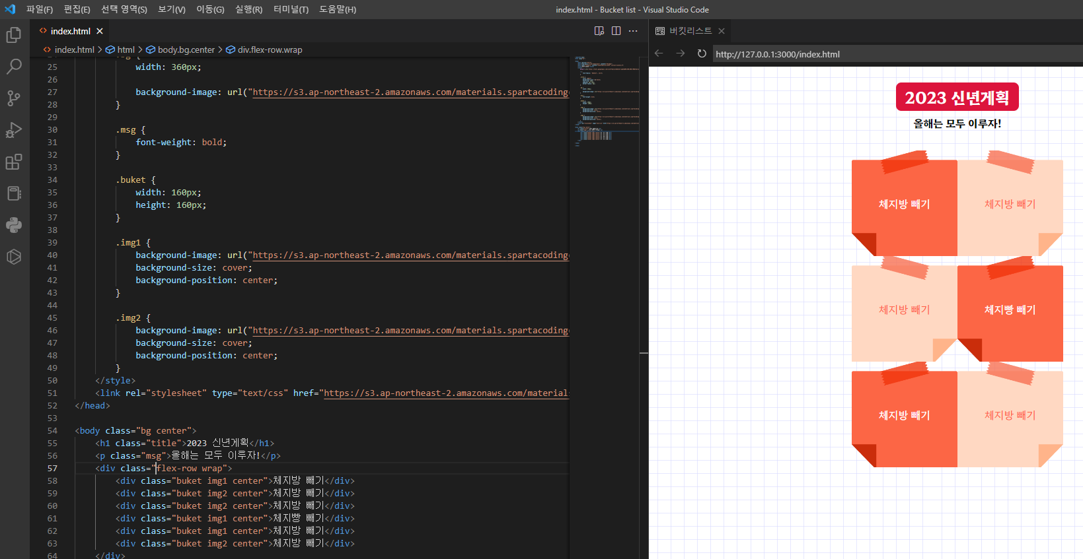
Task: Open the background-image URL link on line 46
Action: (410, 331)
